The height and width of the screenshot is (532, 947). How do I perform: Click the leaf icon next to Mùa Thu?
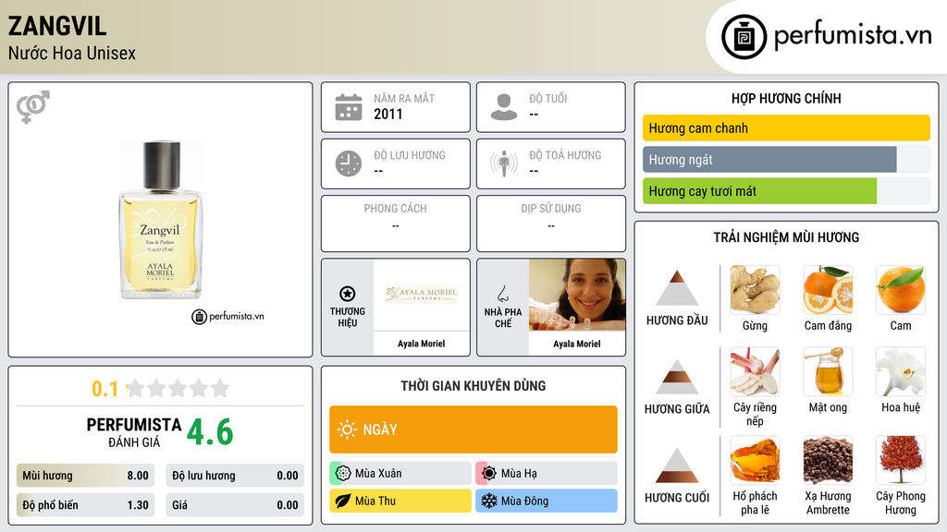(x=343, y=501)
